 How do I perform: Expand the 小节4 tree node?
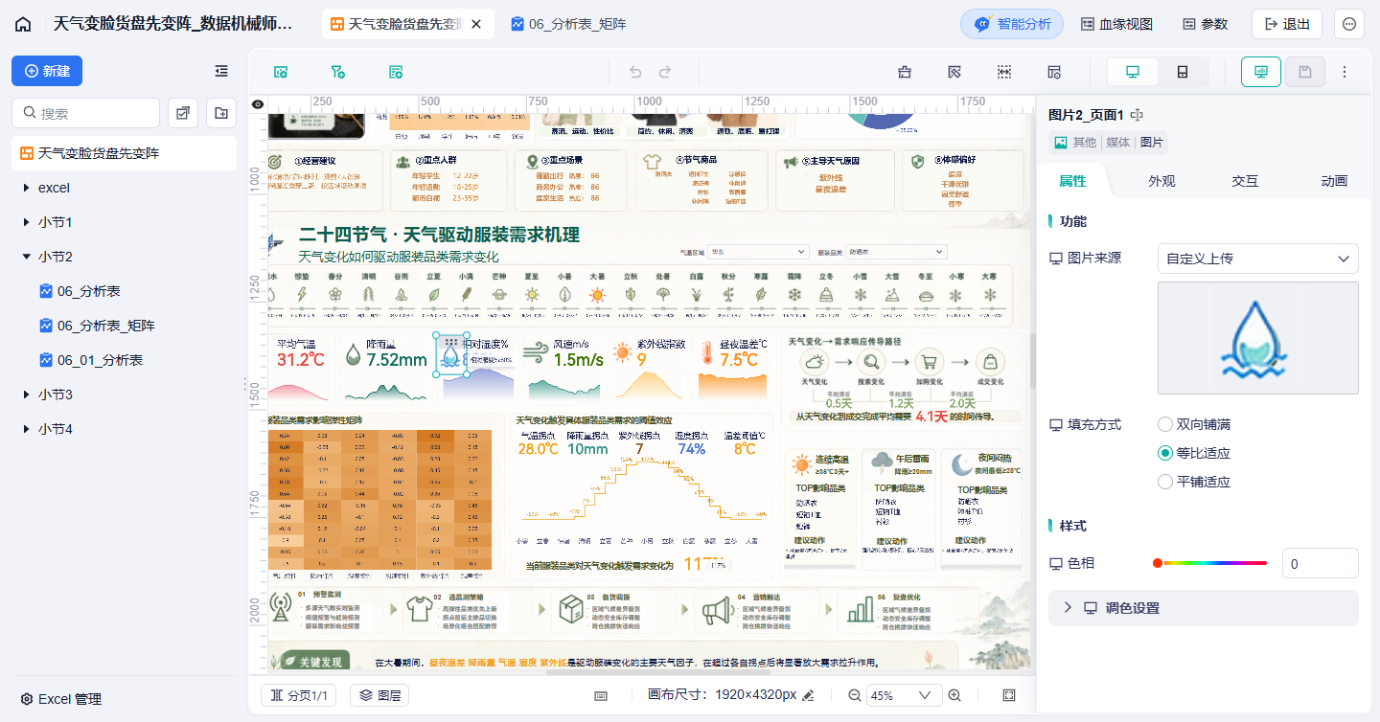(25, 429)
